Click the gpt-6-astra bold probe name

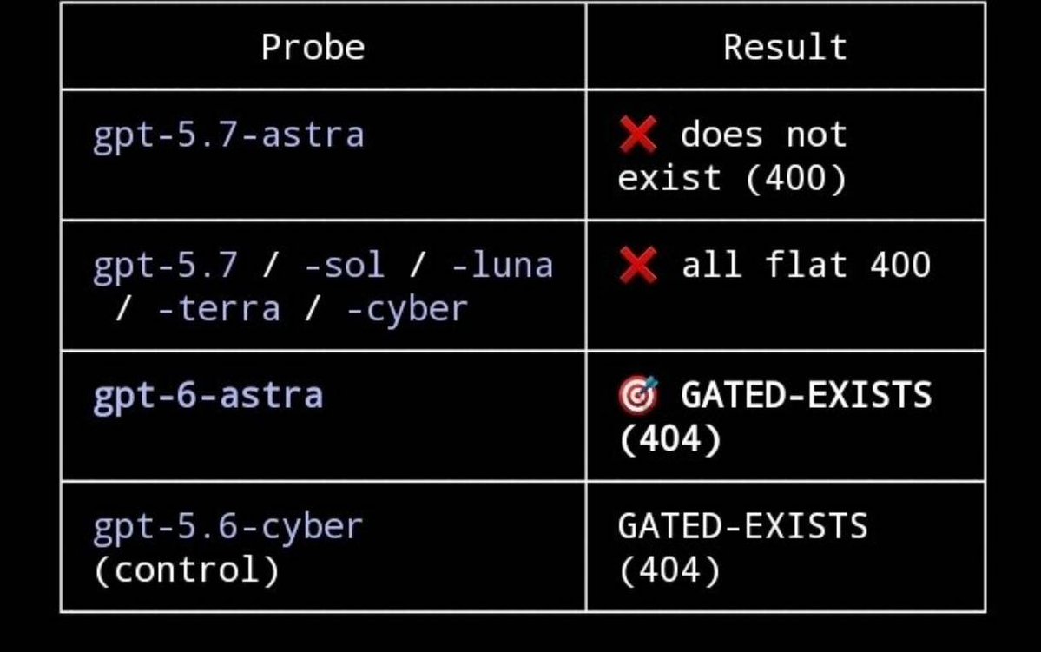point(208,397)
